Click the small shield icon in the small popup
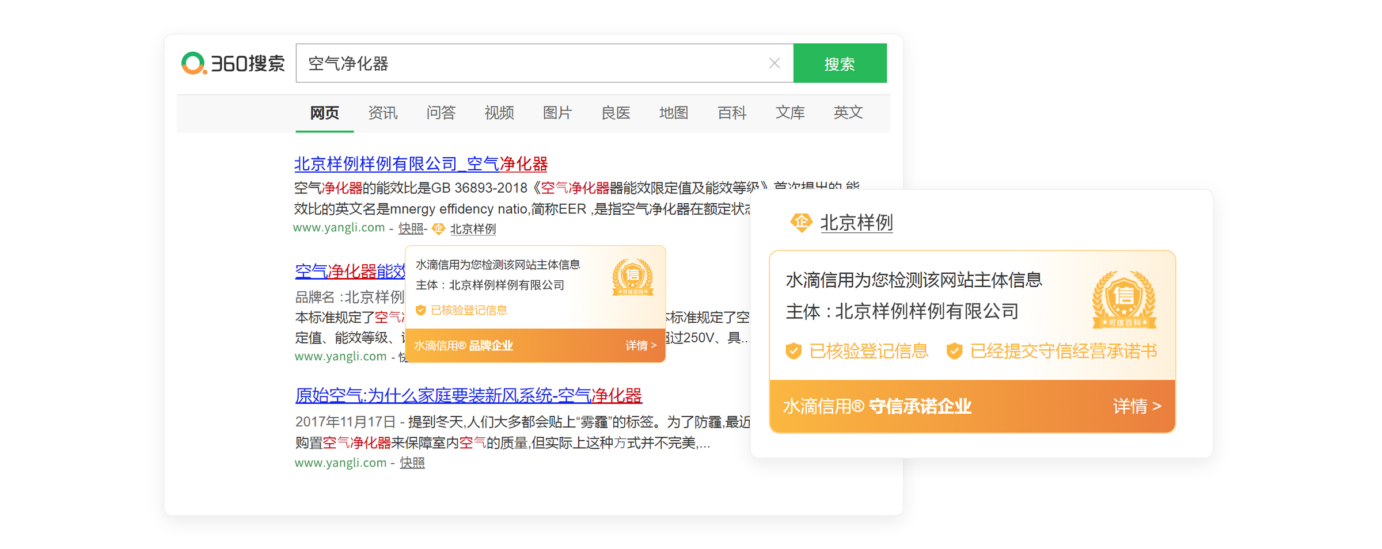The width and height of the screenshot is (1382, 549). (421, 311)
